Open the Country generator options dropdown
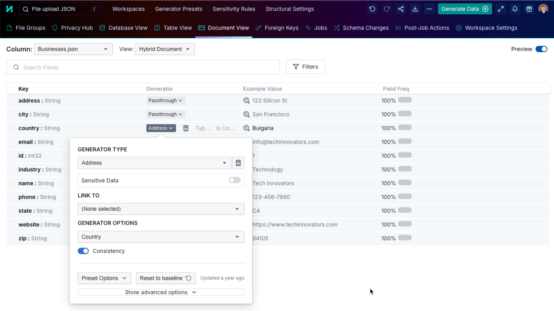 point(161,237)
